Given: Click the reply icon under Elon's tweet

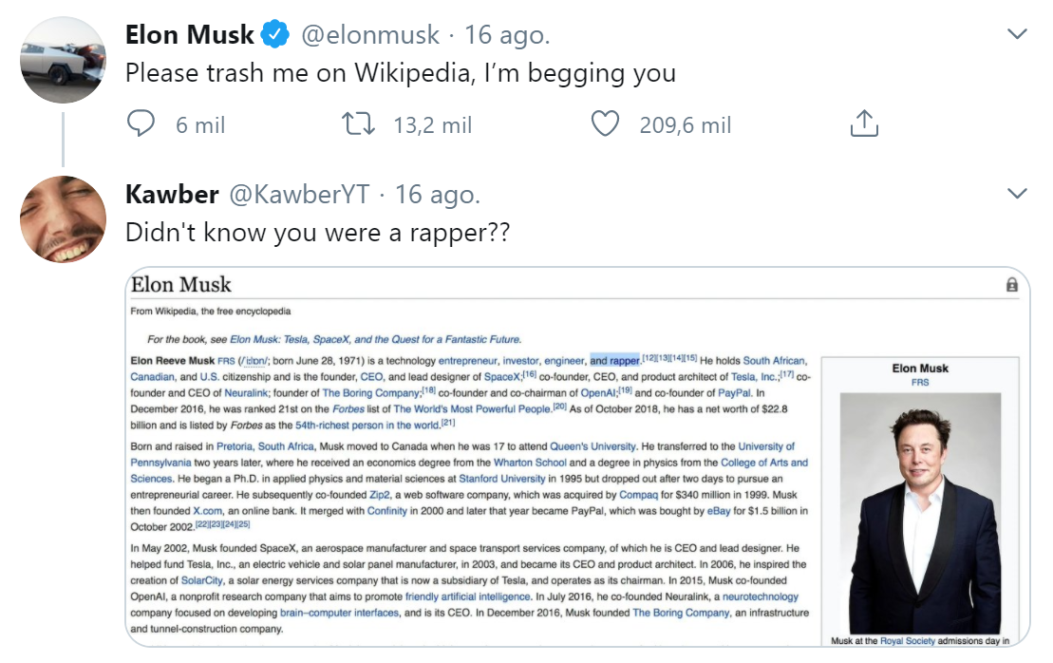Looking at the screenshot, I should click(x=141, y=123).
